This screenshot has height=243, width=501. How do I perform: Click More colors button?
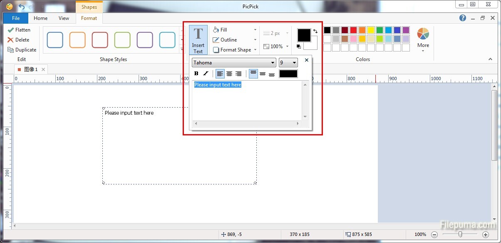pyautogui.click(x=423, y=40)
